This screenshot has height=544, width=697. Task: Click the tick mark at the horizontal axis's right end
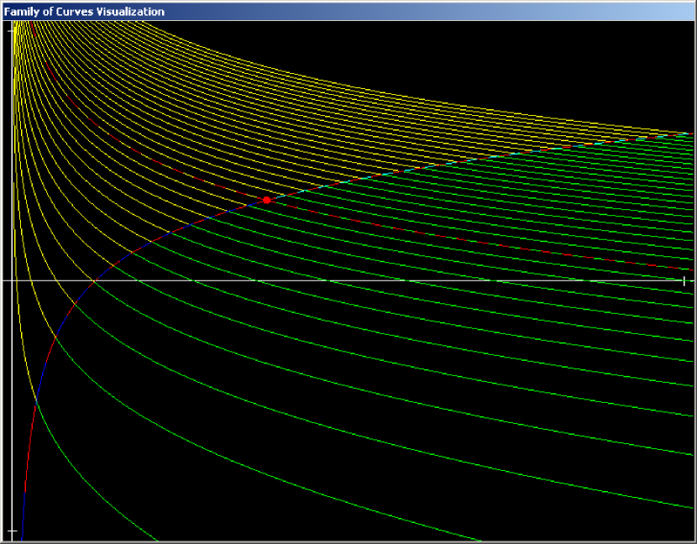[x=684, y=280]
